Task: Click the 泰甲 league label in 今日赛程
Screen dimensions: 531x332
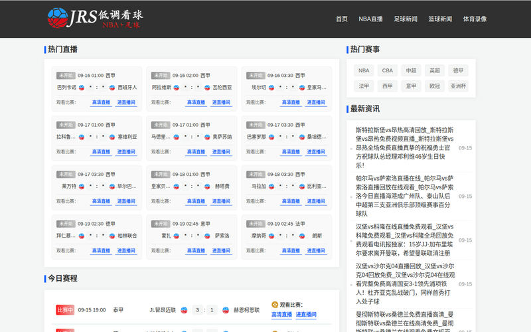Action: (118, 310)
